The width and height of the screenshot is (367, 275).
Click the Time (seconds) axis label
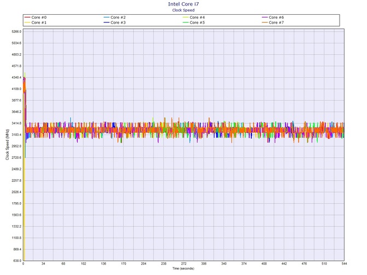[184, 268]
